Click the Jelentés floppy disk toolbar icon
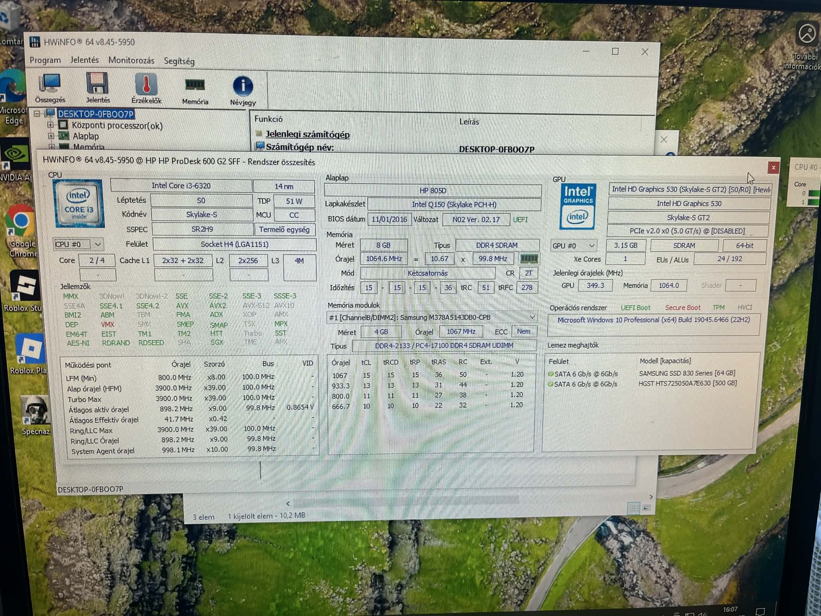The image size is (821, 616). [x=97, y=87]
